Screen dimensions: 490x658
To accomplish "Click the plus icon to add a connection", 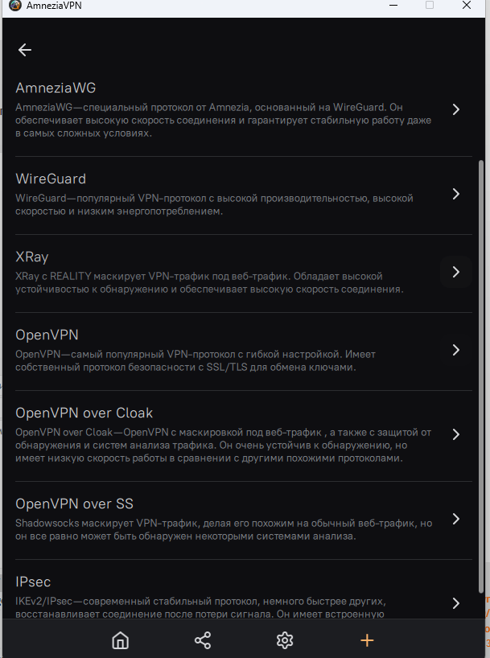I will pos(367,640).
